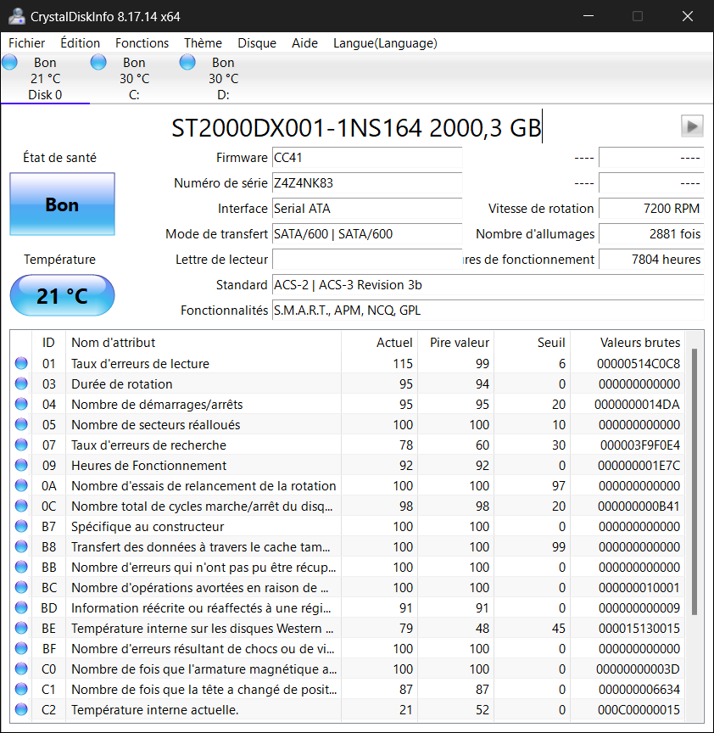Open the Langue(Language) menu
714x733 pixels.
pos(385,43)
